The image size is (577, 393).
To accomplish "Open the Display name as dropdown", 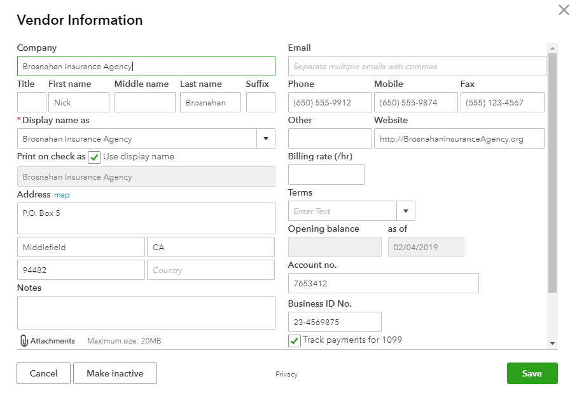I will pos(266,138).
